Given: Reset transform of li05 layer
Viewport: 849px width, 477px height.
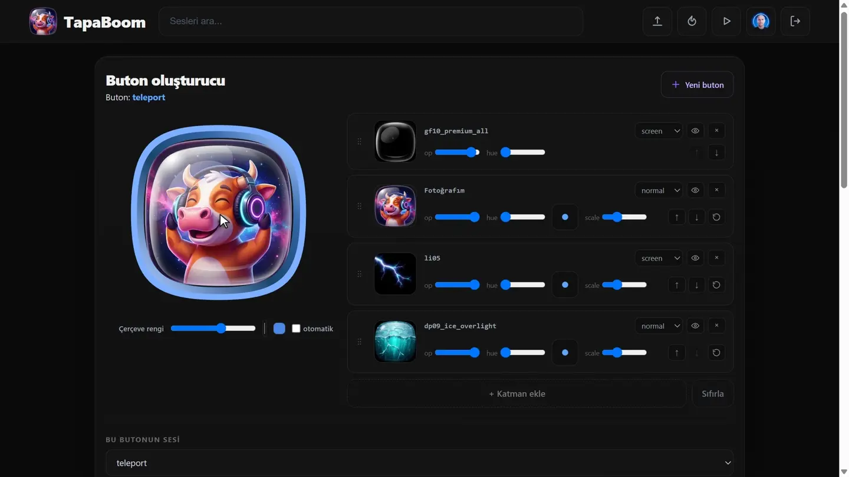Looking at the screenshot, I should pyautogui.click(x=716, y=285).
